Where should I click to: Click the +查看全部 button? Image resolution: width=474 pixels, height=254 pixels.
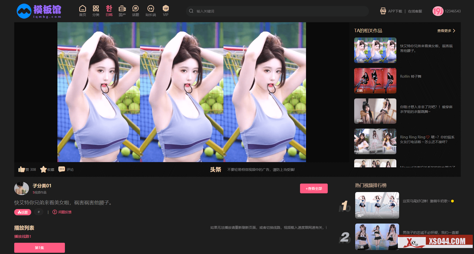coord(314,189)
